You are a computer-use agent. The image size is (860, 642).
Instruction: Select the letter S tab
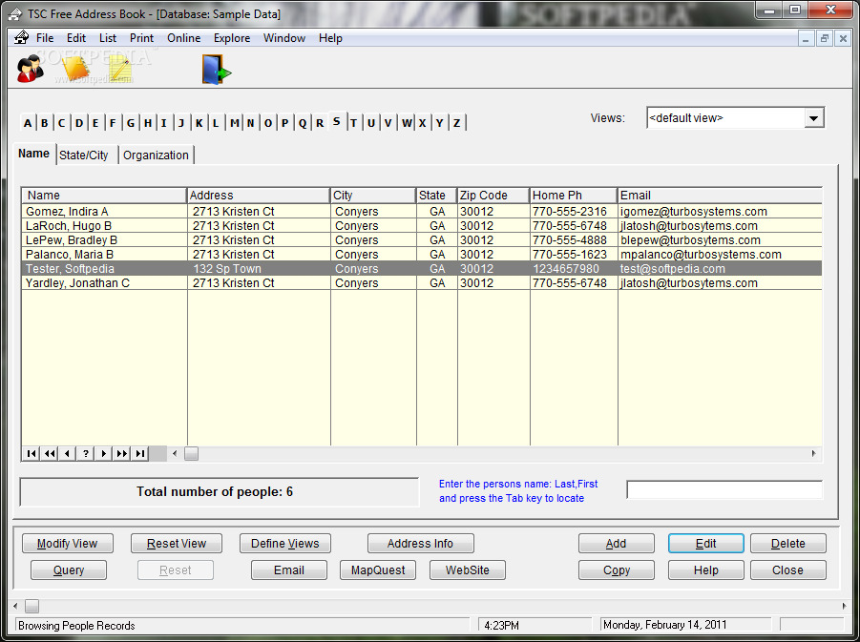tap(336, 121)
